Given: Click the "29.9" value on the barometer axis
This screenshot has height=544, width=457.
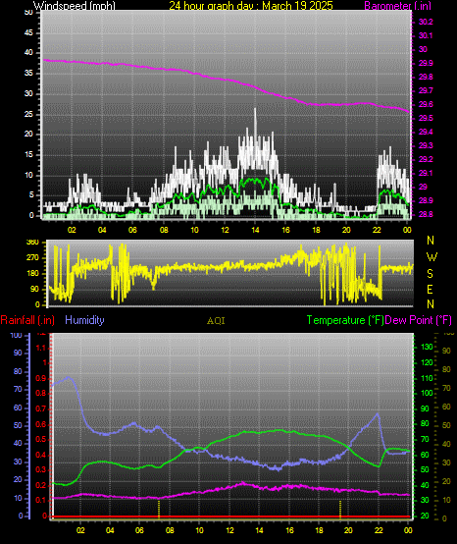Looking at the screenshot, I should (426, 63).
